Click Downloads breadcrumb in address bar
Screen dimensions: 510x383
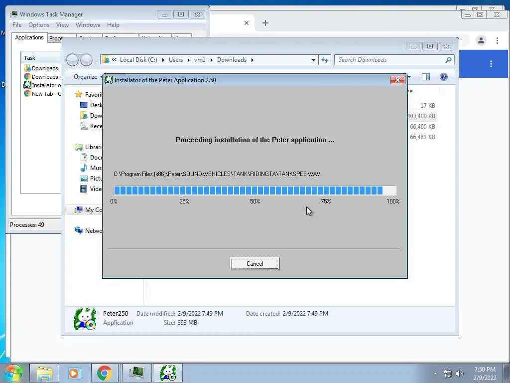pos(232,60)
